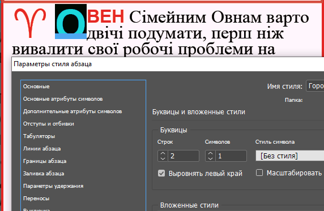Open Дополнительные атрибуты символов section
This screenshot has height=211, width=324.
coord(73,111)
